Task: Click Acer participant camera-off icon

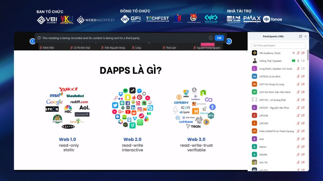Action: click(x=303, y=139)
